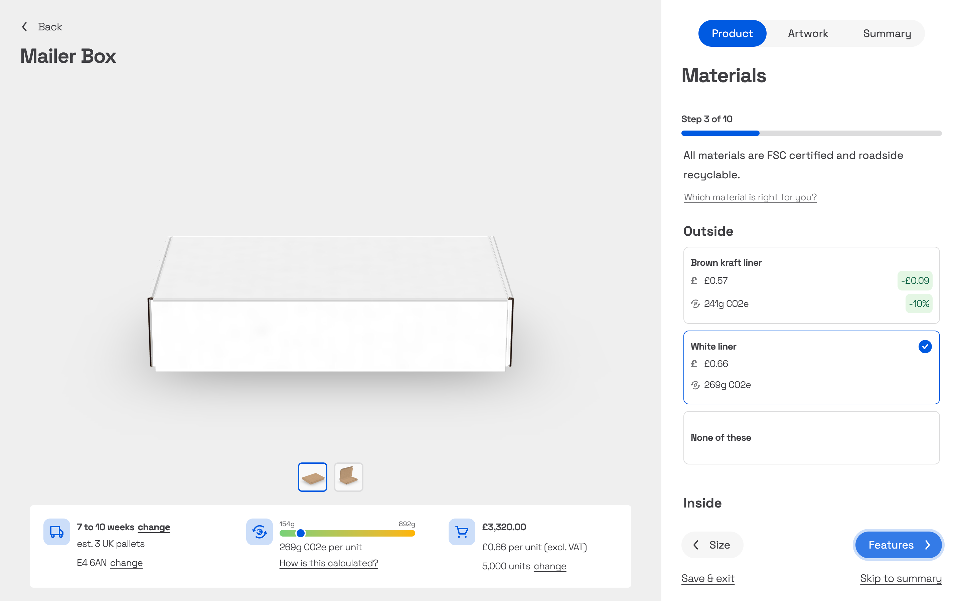Click the pound icon in Brown kraft liner

pos(694,280)
